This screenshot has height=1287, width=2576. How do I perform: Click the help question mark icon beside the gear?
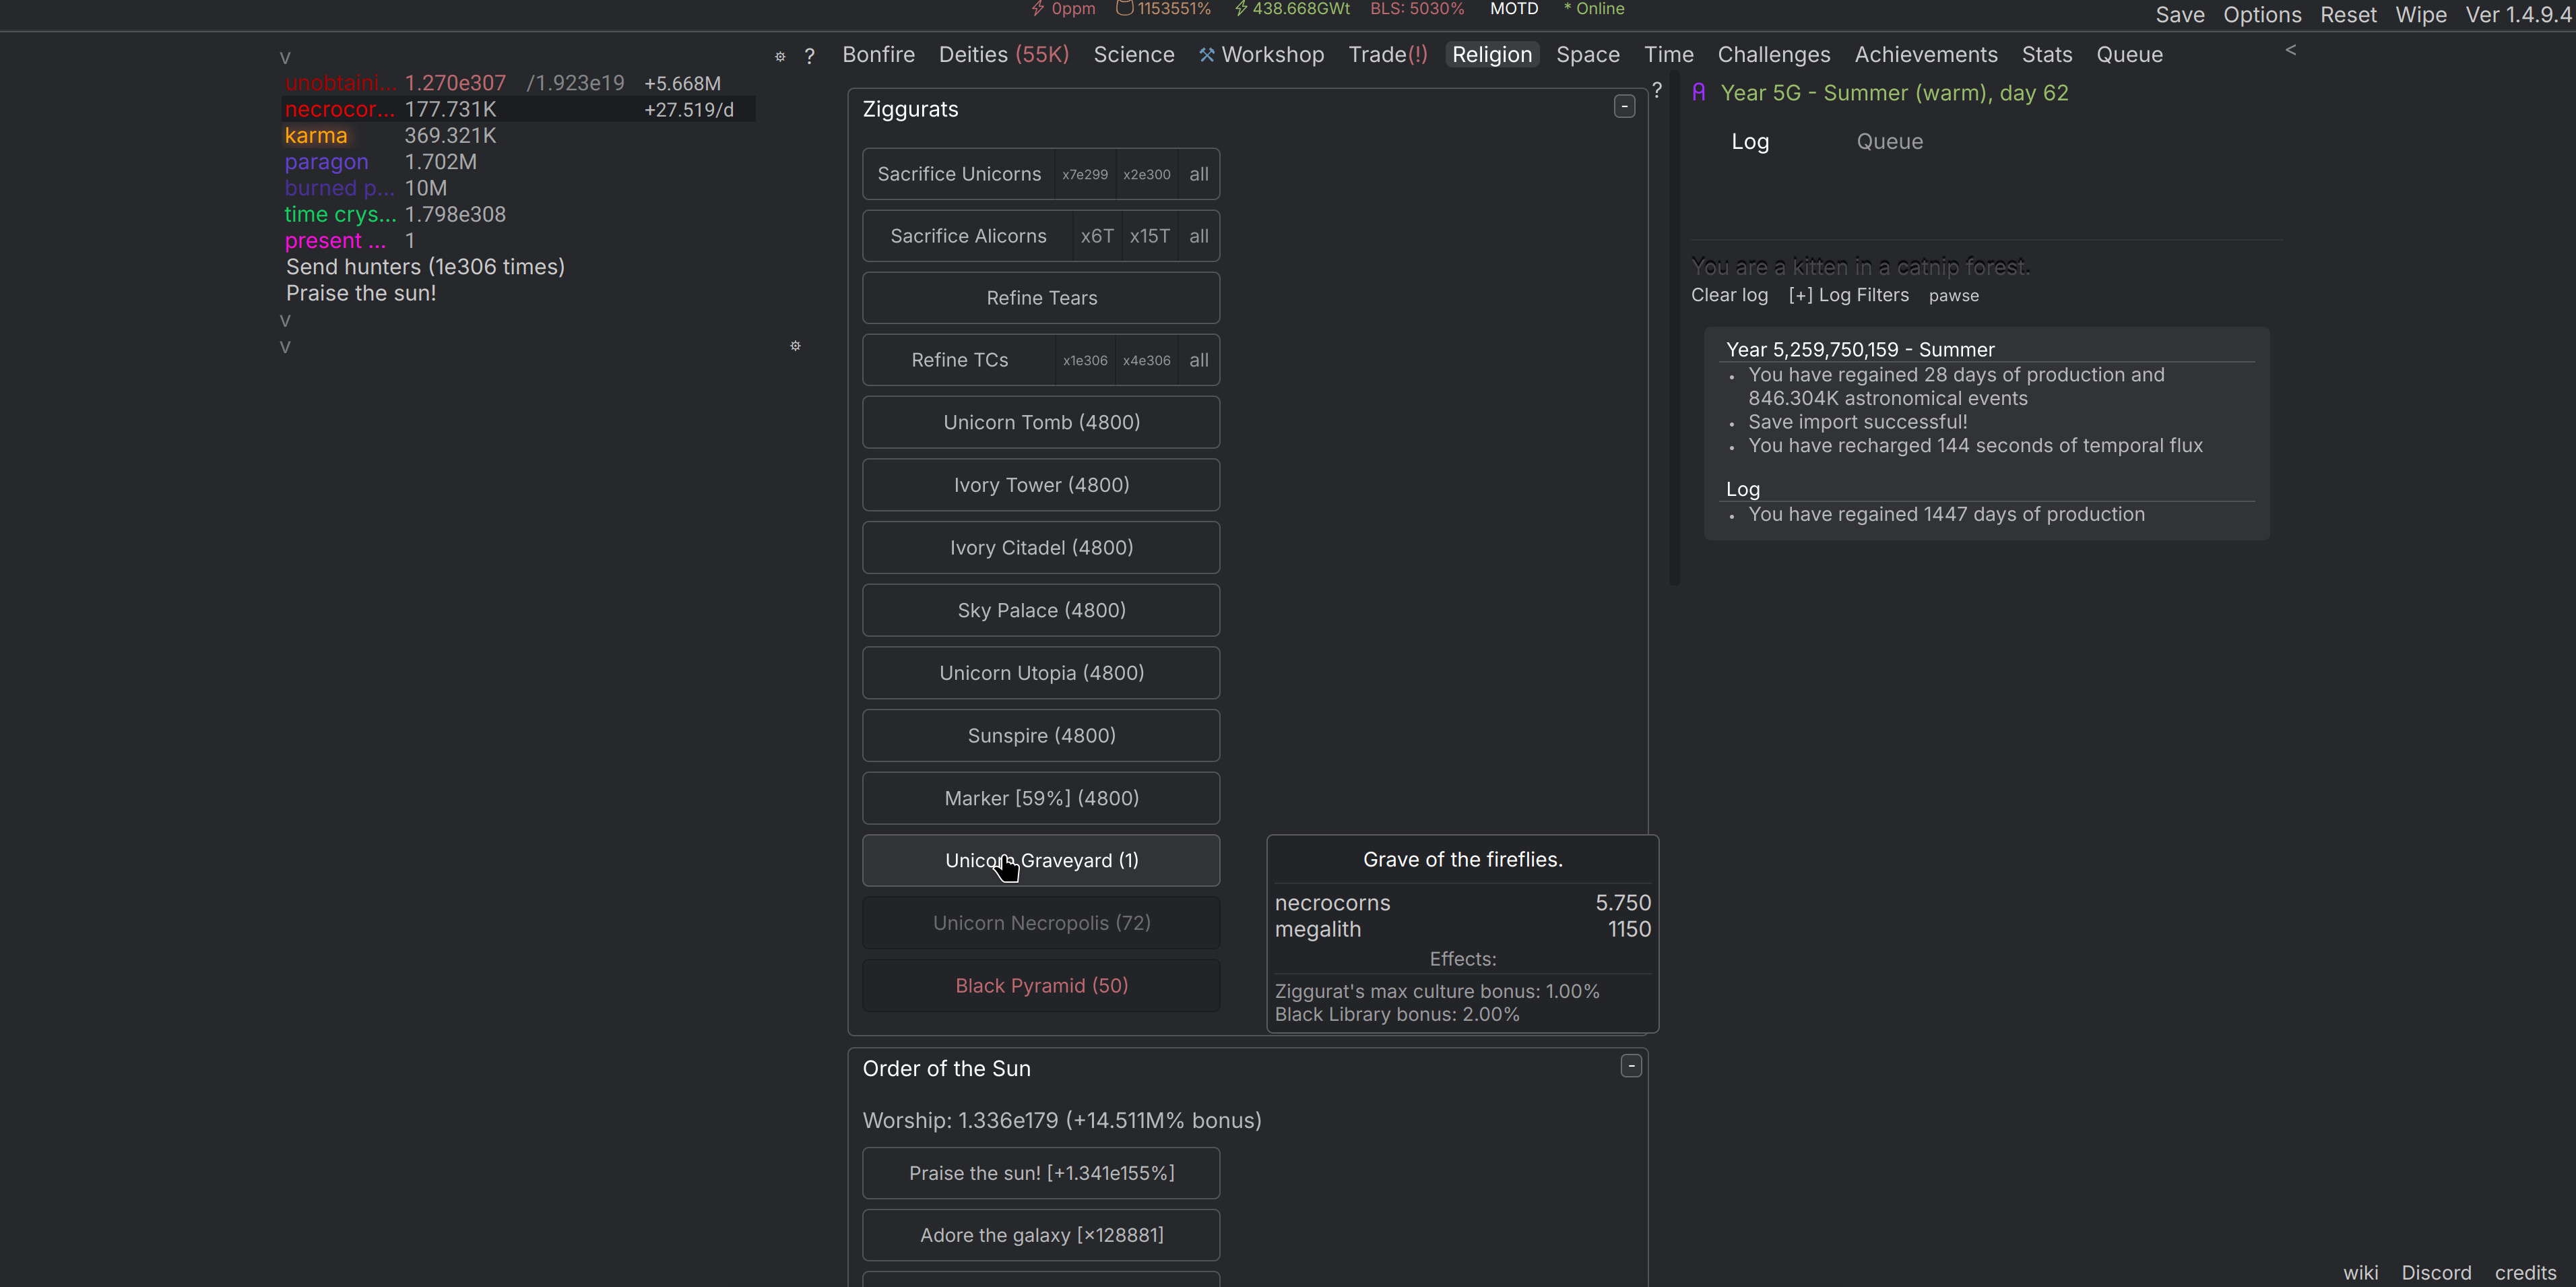[x=809, y=57]
